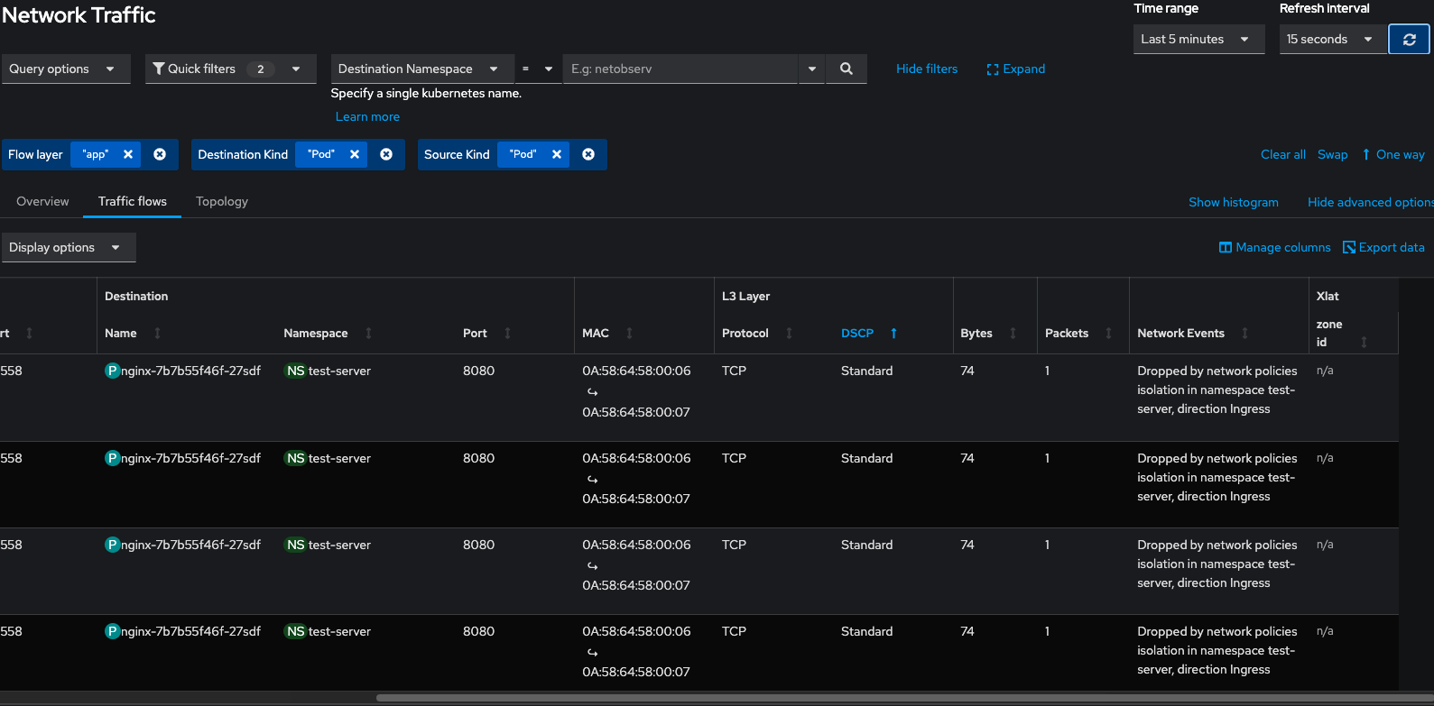Open the Display options dropdown

[x=68, y=247]
